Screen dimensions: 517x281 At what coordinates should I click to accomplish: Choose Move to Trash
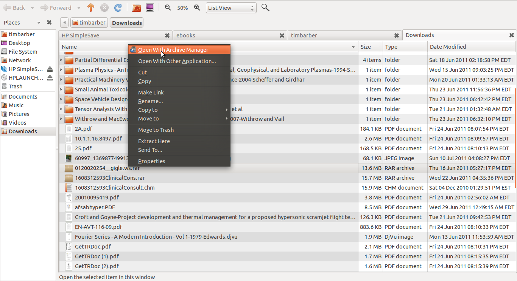point(179,130)
